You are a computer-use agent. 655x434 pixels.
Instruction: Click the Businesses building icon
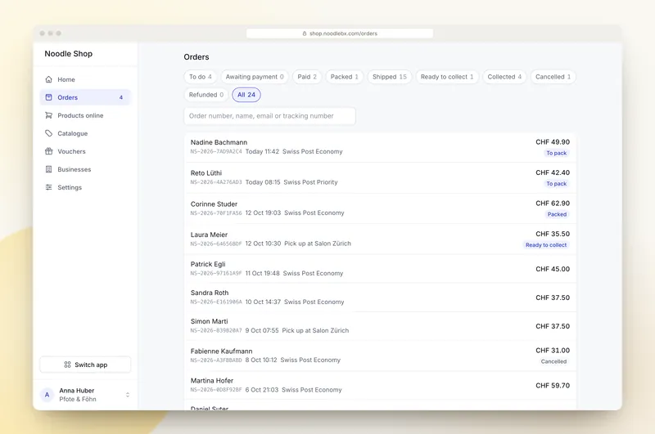(49, 169)
